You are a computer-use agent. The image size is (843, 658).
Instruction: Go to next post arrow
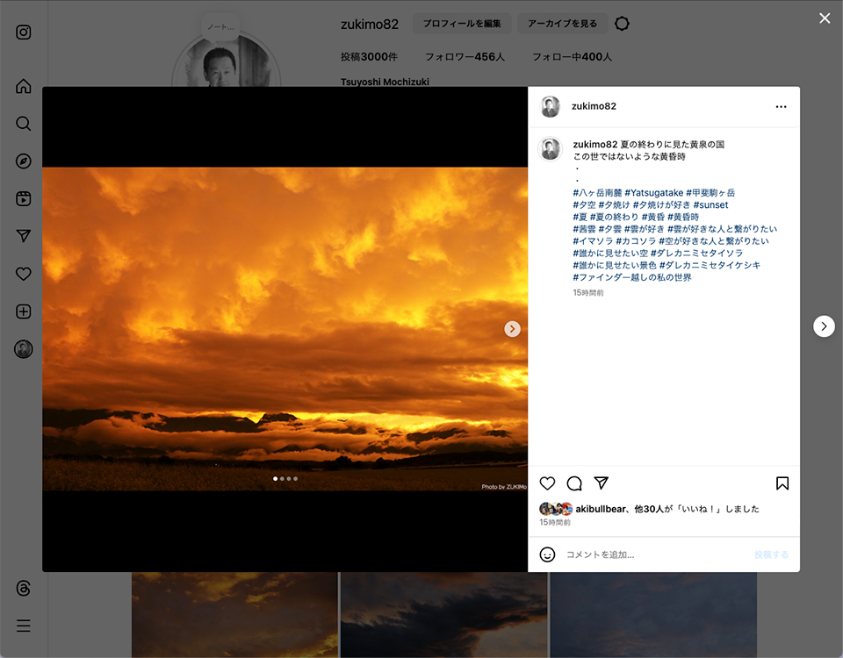click(824, 326)
